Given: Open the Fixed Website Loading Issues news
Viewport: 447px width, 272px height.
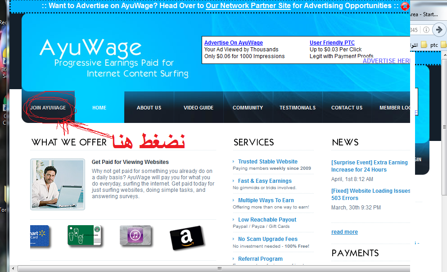Looking at the screenshot, I should [x=370, y=195].
